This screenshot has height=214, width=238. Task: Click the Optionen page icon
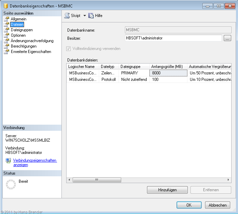click(6, 35)
